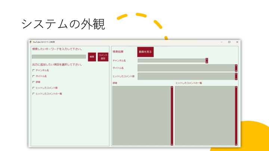269x151 pixels.
Task: Close the YouTube comment search window
Action: (x=237, y=42)
